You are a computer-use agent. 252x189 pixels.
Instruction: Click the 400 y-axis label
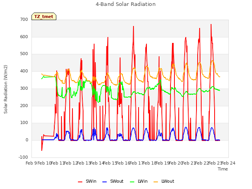pyautogui.click(x=24, y=71)
